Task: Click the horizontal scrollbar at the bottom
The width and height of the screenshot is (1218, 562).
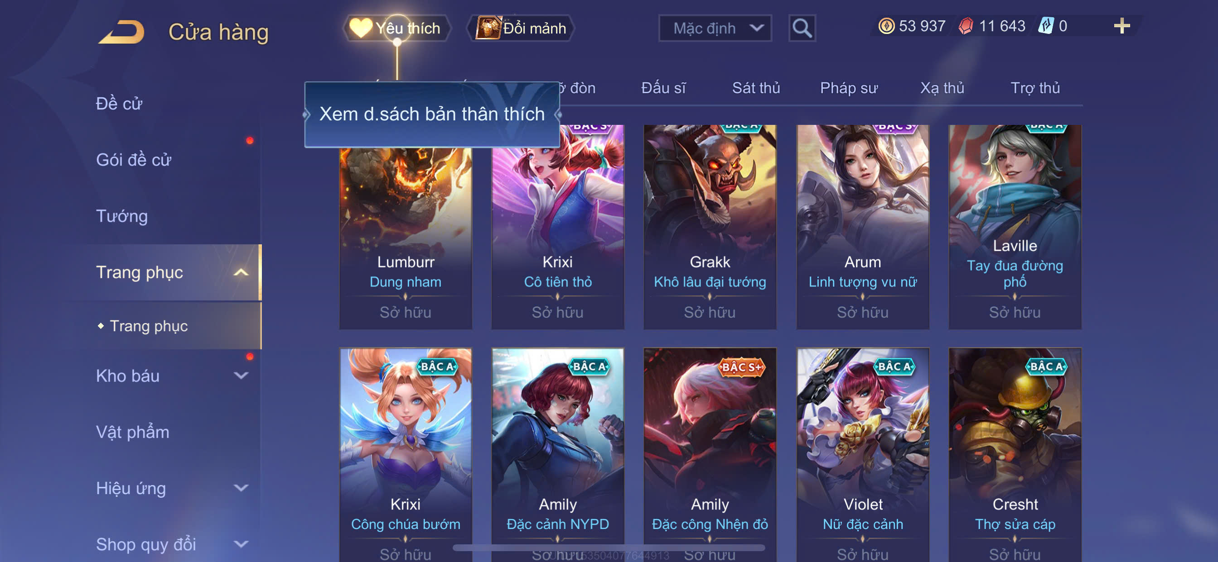Action: [609, 548]
